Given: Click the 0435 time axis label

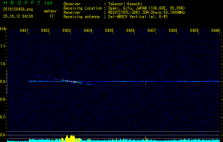Looking at the screenshot, I should pos(109,31).
